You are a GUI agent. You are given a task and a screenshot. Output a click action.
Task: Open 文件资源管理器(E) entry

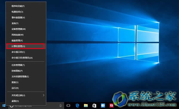pos(26,77)
